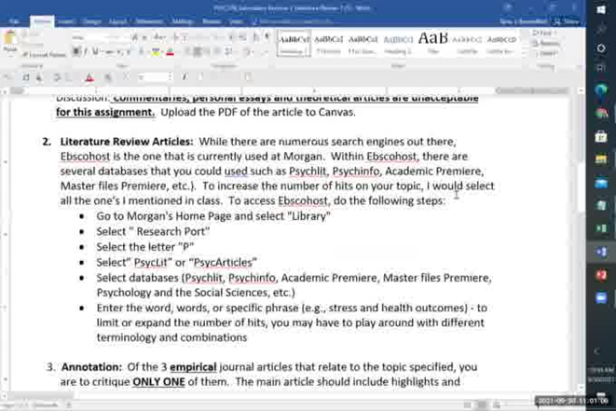Screen dimensions: 616x411
Task: Switch to the Insert ribbon tab
Action: (66, 21)
